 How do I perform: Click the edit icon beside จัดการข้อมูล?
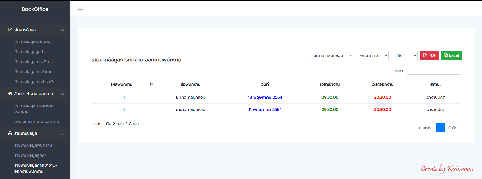(x=10, y=30)
